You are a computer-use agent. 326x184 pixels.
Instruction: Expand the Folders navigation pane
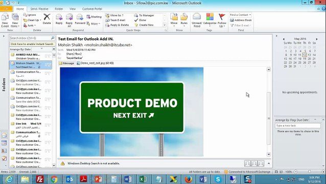point(4,36)
